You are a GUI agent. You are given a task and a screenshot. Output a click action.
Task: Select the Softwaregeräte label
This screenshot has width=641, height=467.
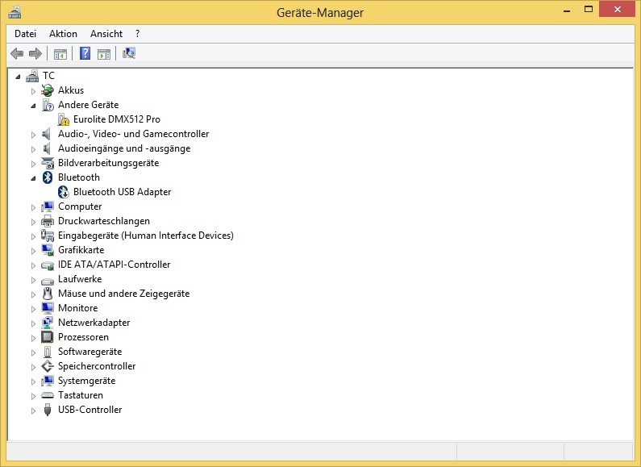point(90,352)
